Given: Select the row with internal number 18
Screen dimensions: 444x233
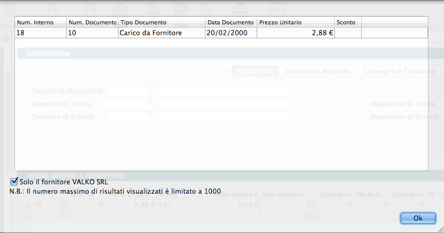Looking at the screenshot, I should [40, 33].
